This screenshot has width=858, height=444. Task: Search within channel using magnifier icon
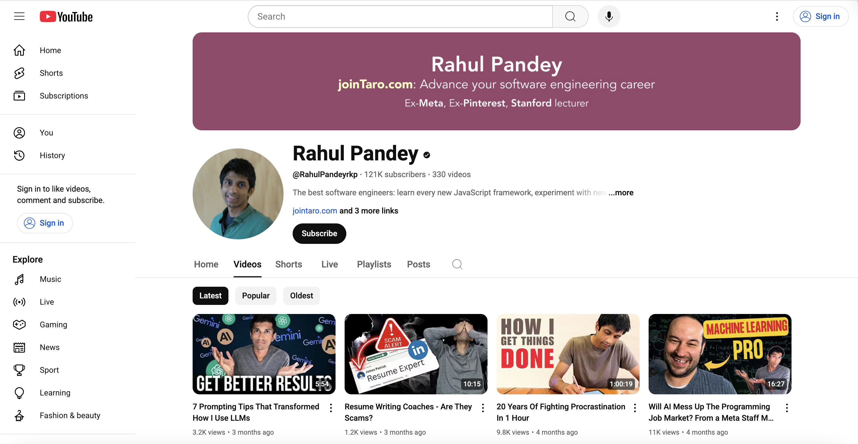(457, 264)
